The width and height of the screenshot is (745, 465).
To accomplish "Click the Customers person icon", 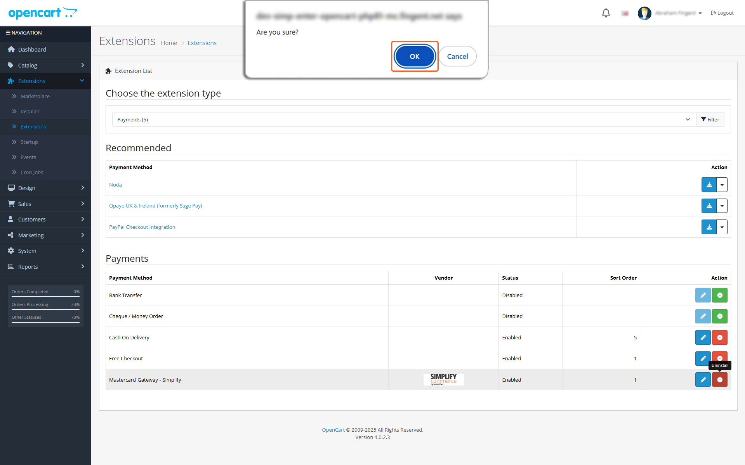I will tap(11, 219).
